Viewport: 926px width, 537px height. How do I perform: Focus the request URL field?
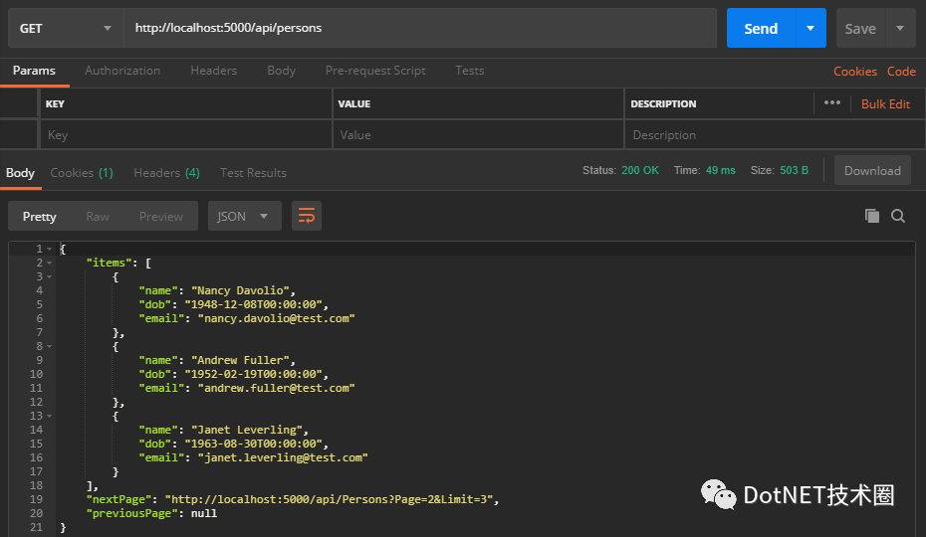pos(420,28)
